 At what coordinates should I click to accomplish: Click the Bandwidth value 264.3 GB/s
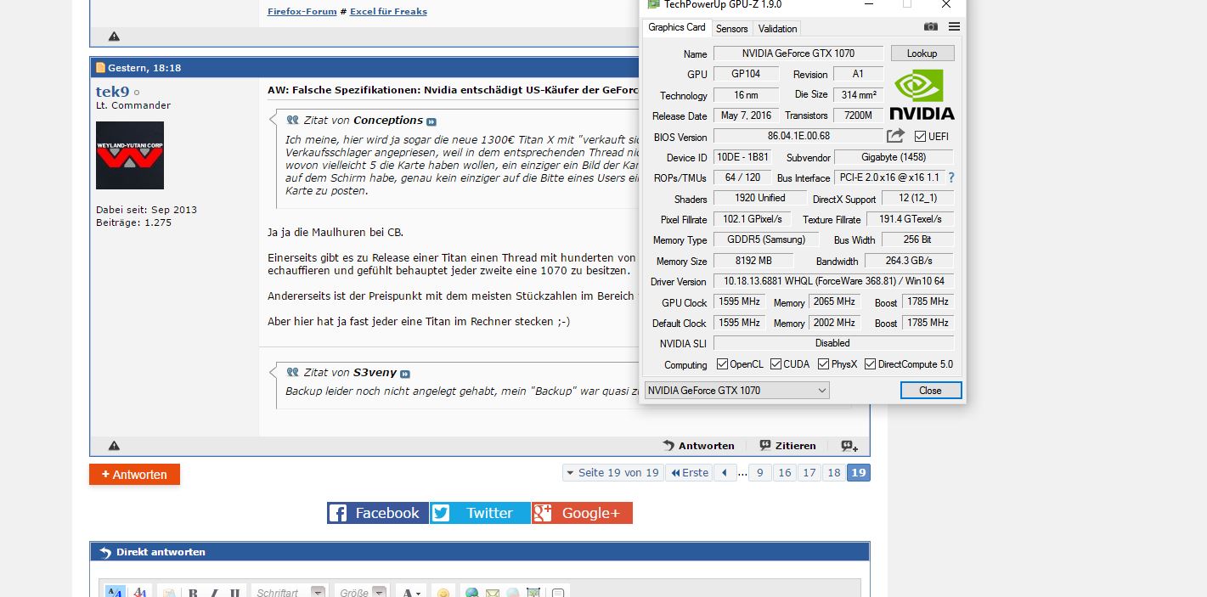click(909, 261)
